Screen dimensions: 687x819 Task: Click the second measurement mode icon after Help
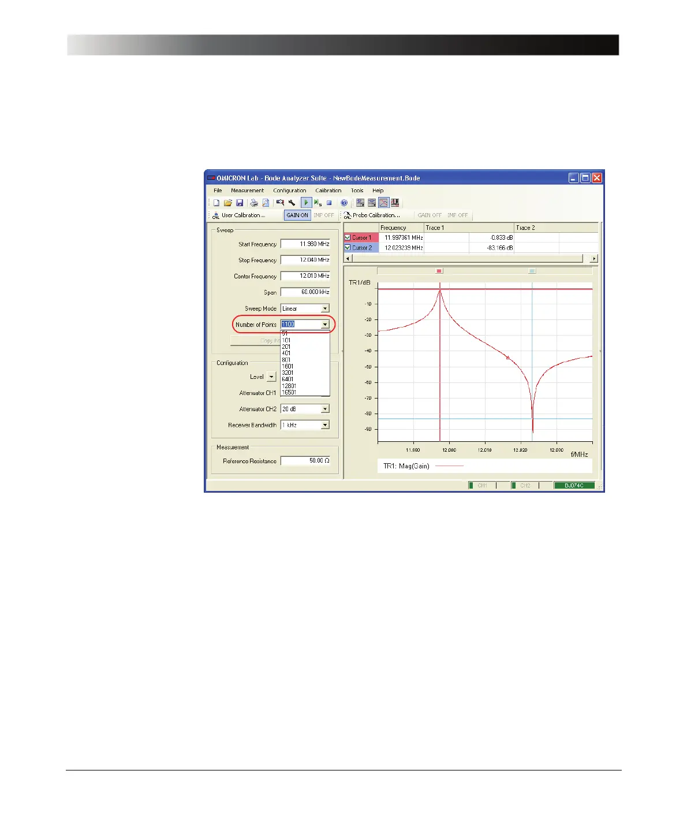tap(372, 203)
